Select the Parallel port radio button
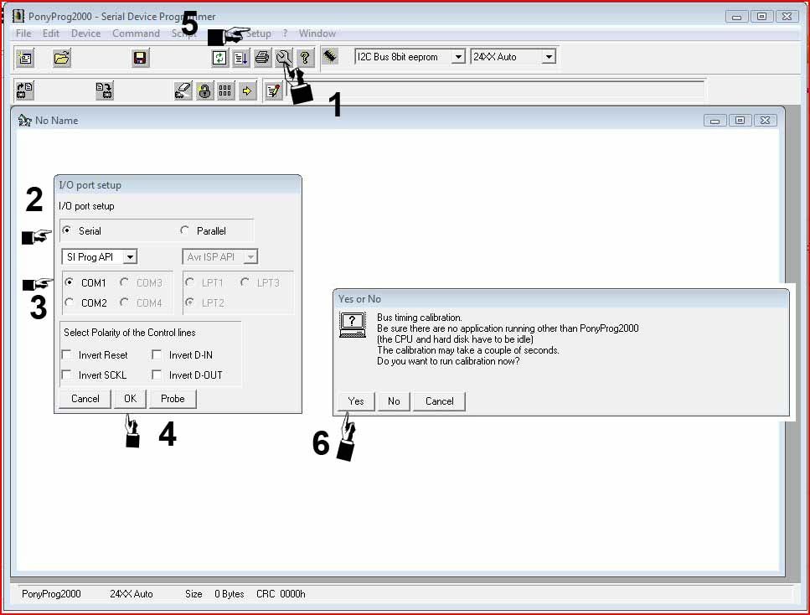 click(x=184, y=230)
